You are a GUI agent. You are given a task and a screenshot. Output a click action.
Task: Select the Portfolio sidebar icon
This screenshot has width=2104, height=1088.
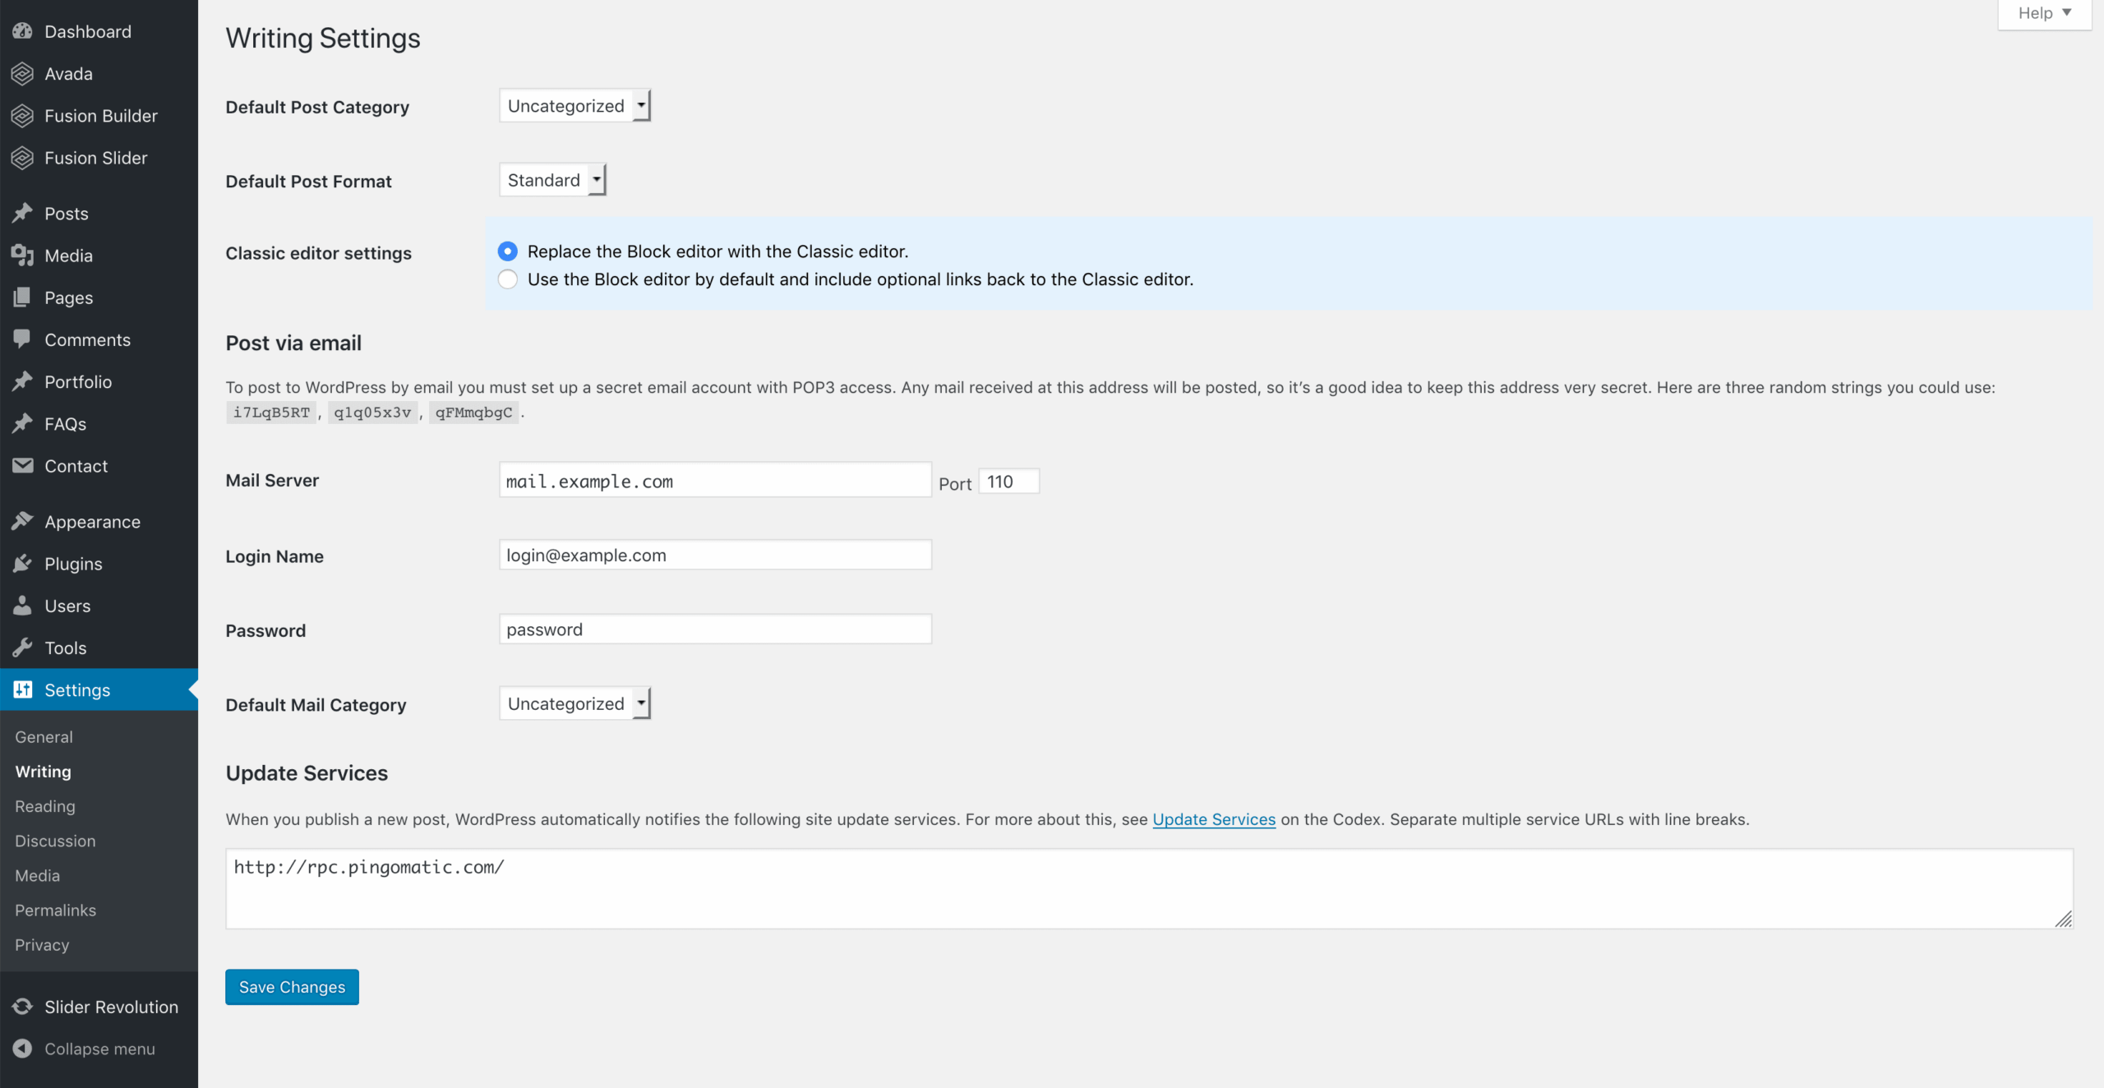(x=22, y=381)
